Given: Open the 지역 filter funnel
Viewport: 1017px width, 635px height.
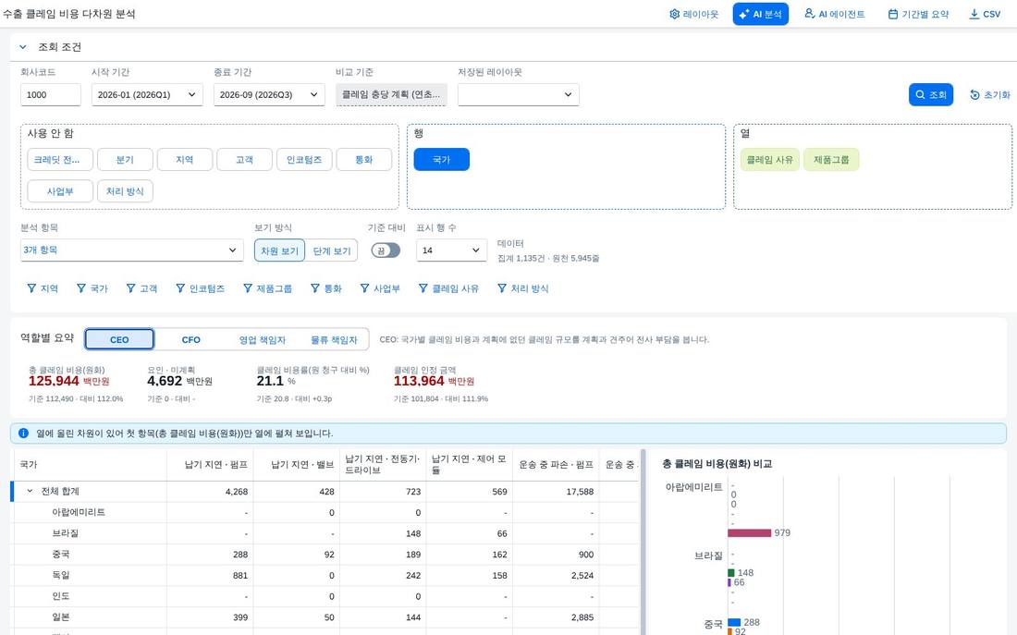Looking at the screenshot, I should [x=43, y=288].
